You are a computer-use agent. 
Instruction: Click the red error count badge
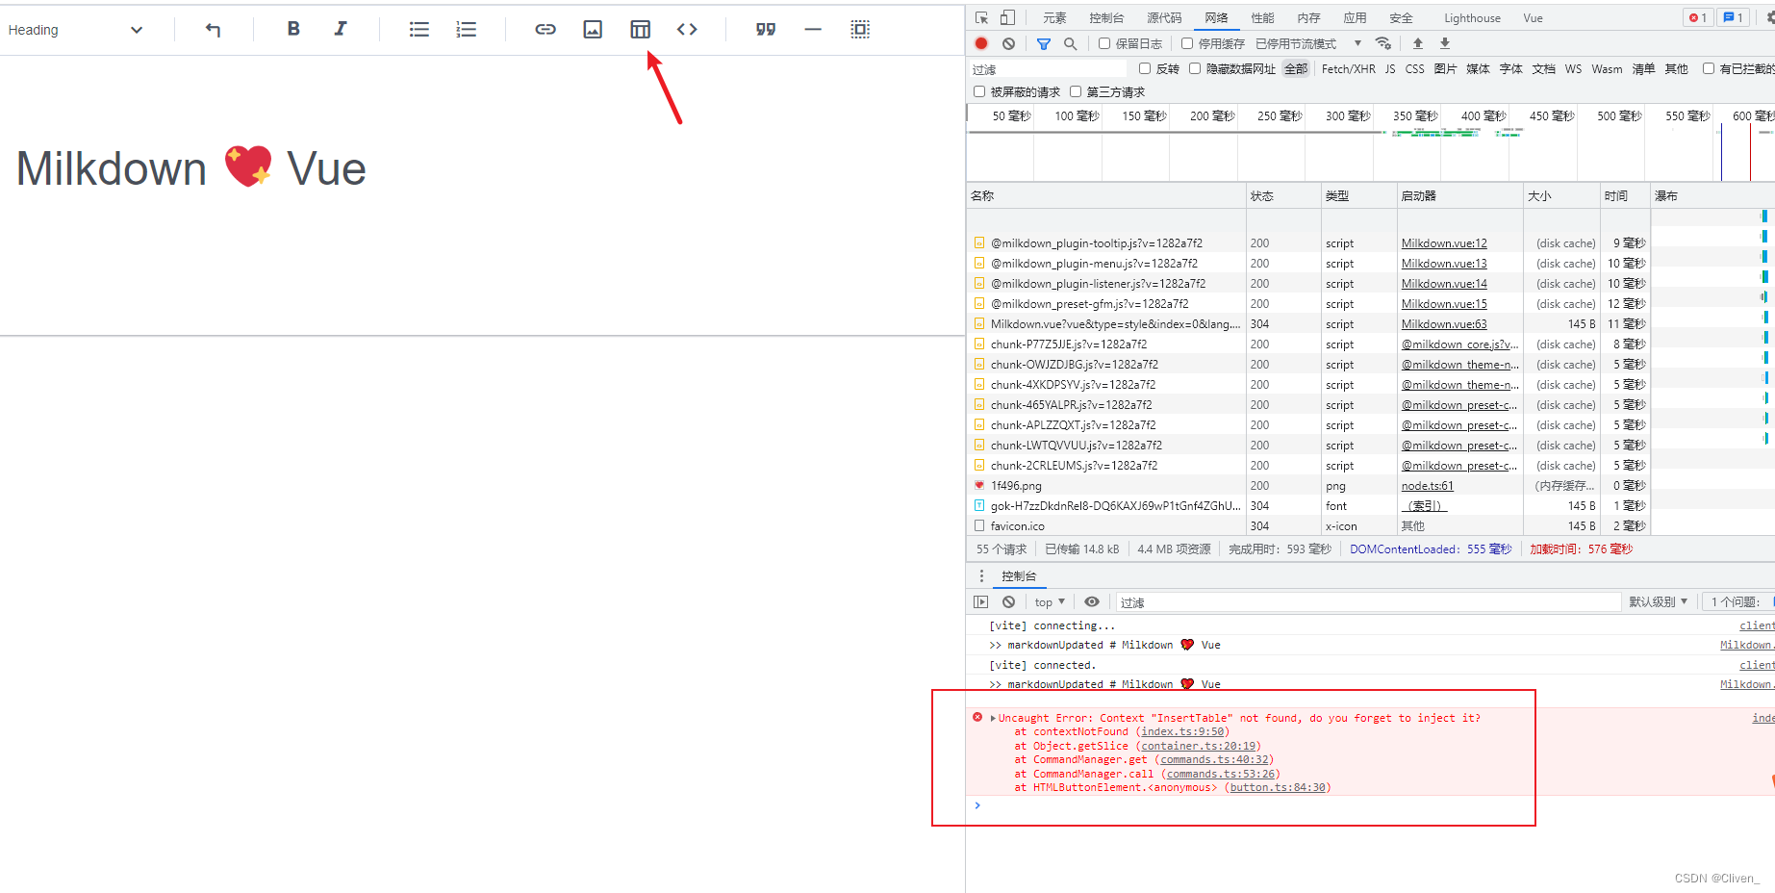click(x=1698, y=17)
